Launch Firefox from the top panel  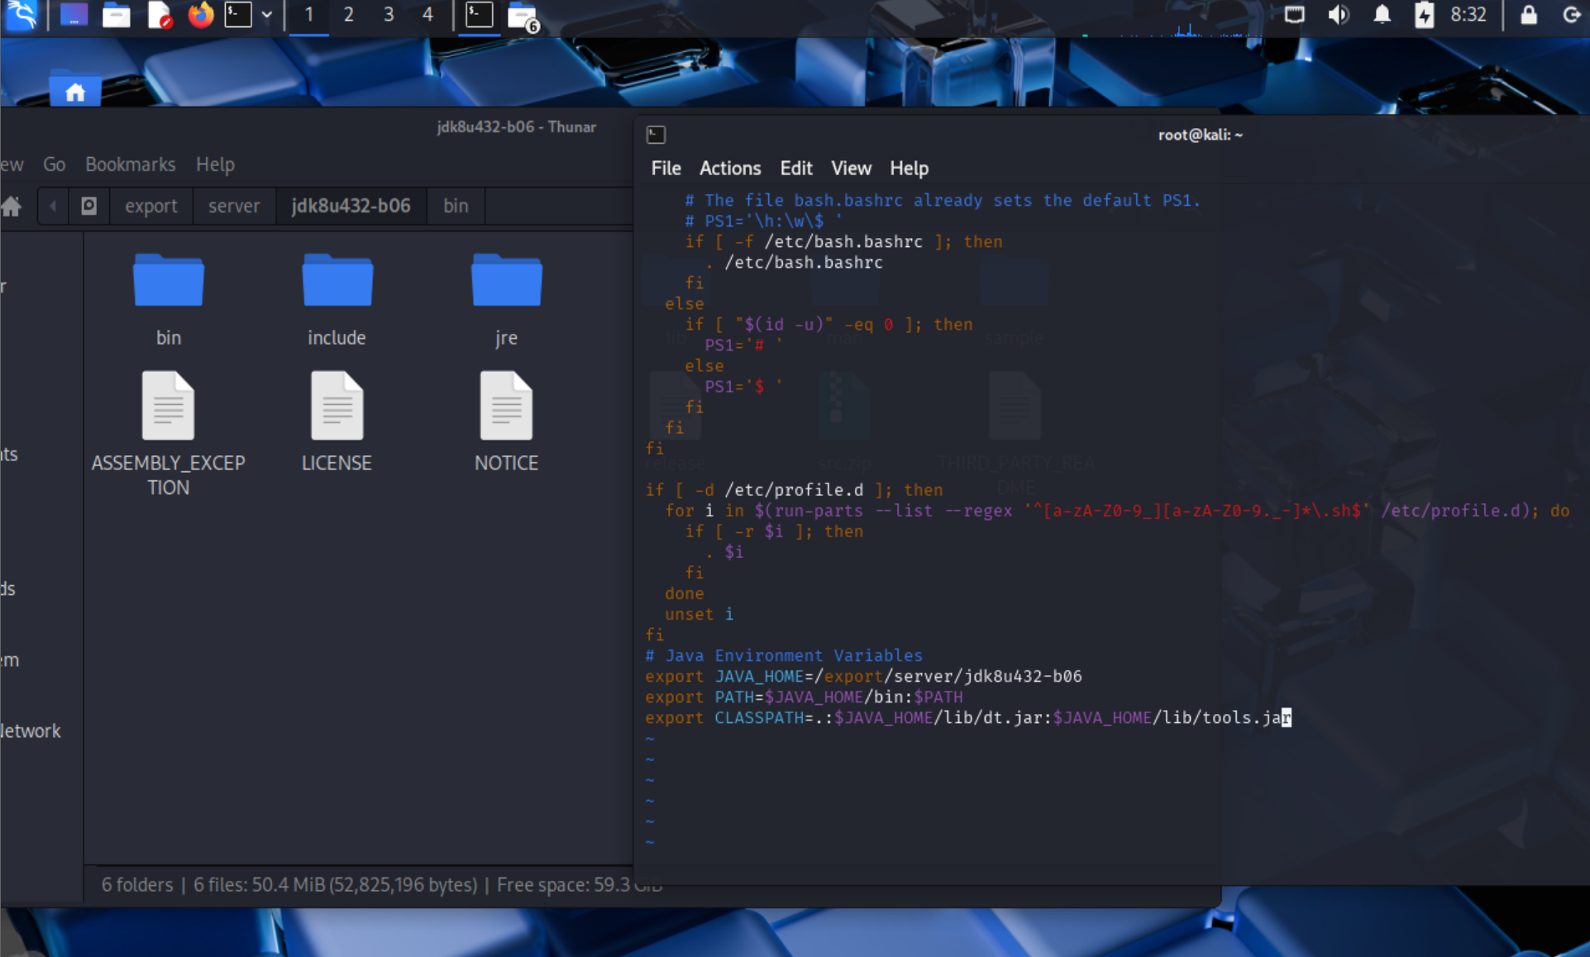point(200,15)
